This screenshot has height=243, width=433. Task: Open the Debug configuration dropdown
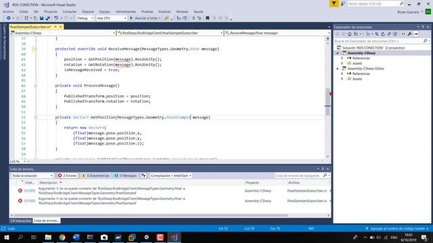[x=85, y=18]
